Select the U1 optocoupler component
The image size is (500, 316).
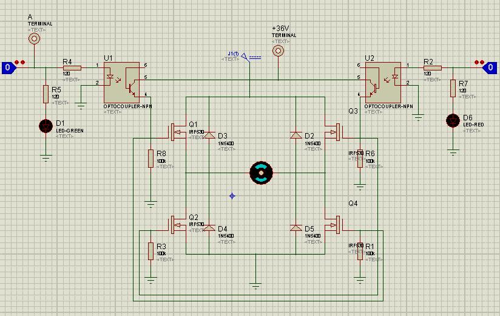click(122, 82)
